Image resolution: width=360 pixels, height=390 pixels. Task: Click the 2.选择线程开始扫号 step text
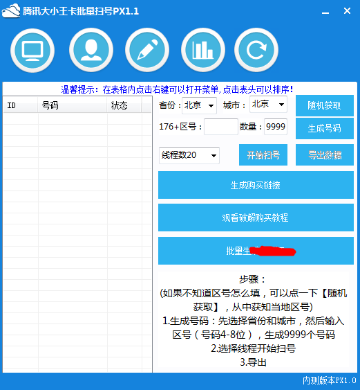[x=254, y=348]
